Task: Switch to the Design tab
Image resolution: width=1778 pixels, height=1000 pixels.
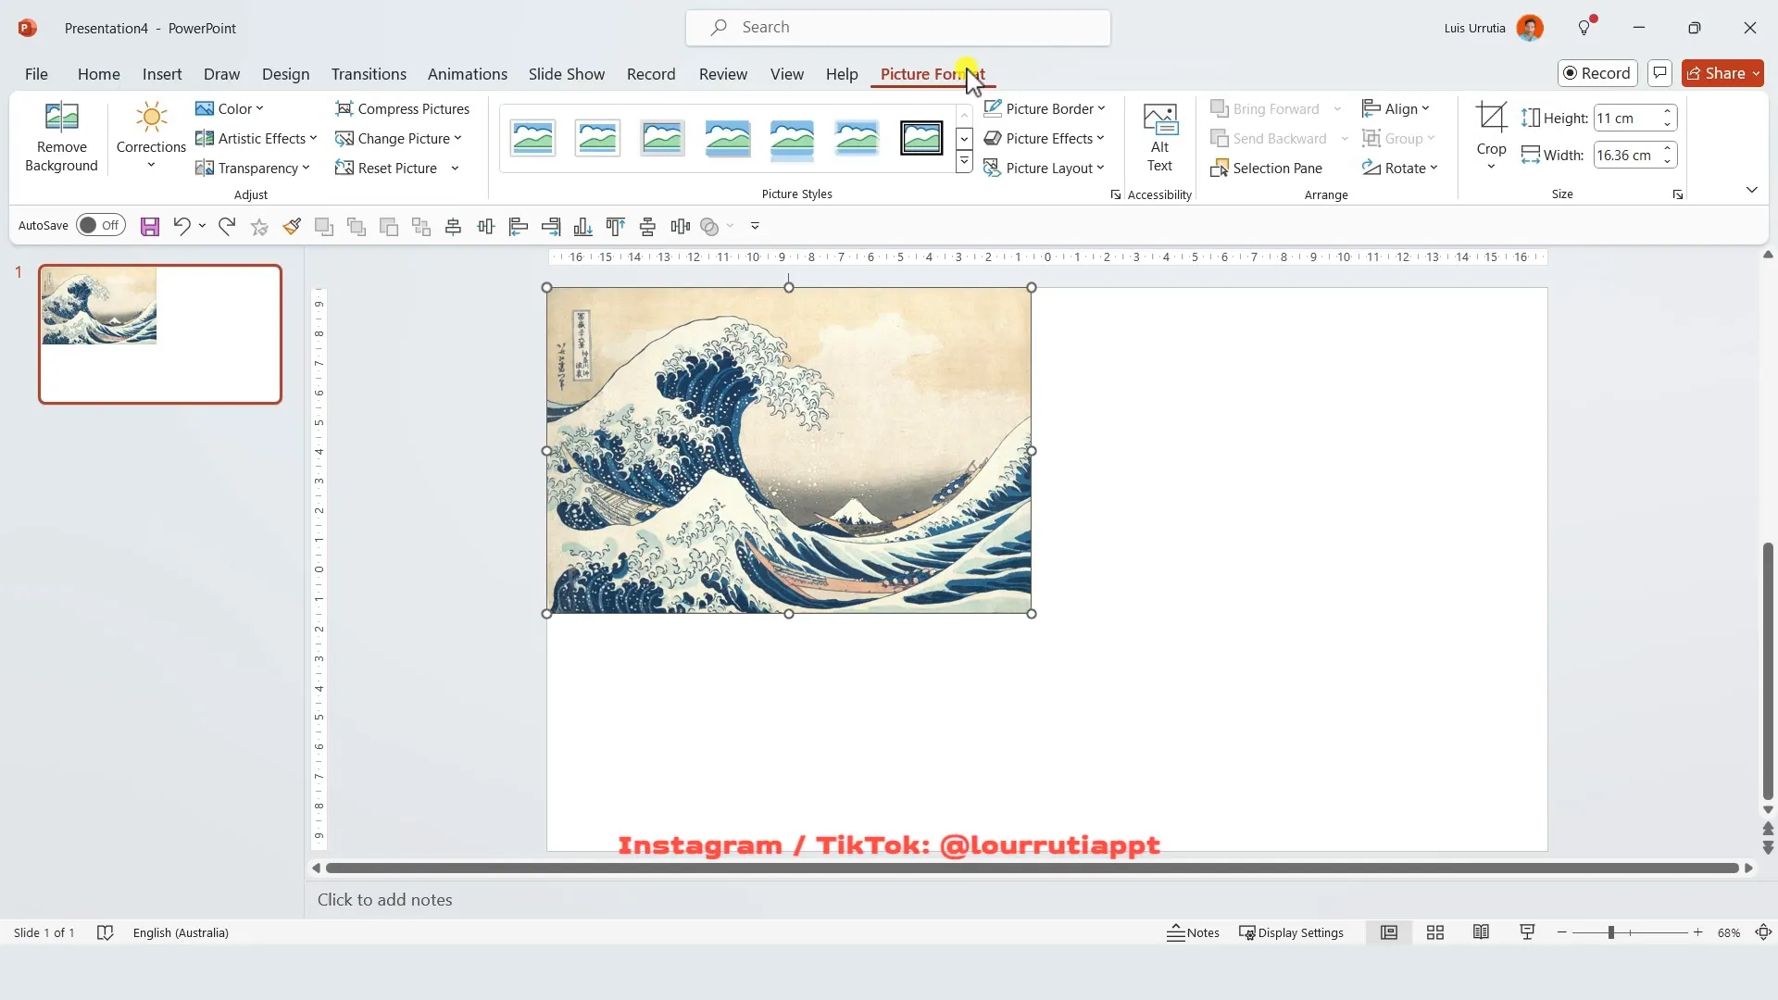Action: (x=285, y=74)
